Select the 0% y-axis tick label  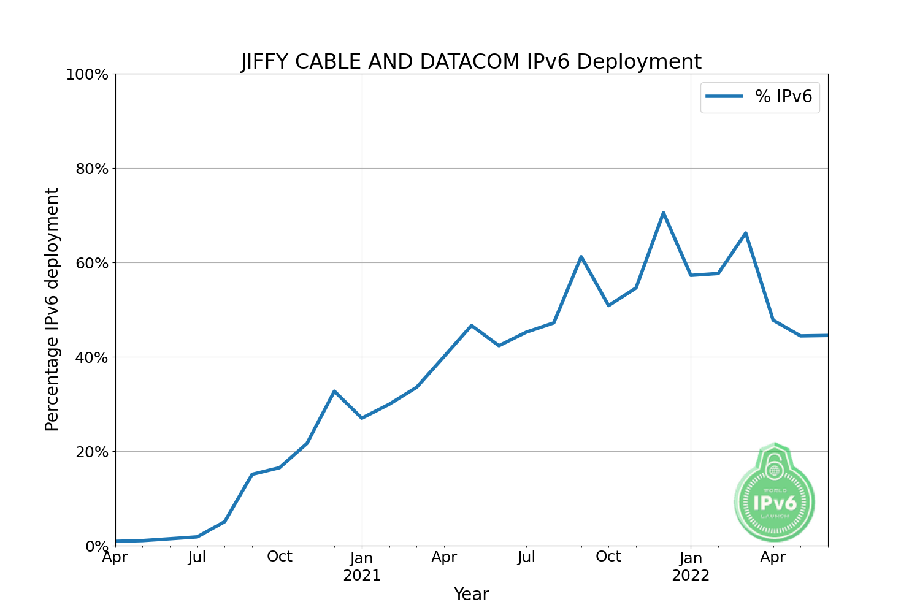[97, 546]
